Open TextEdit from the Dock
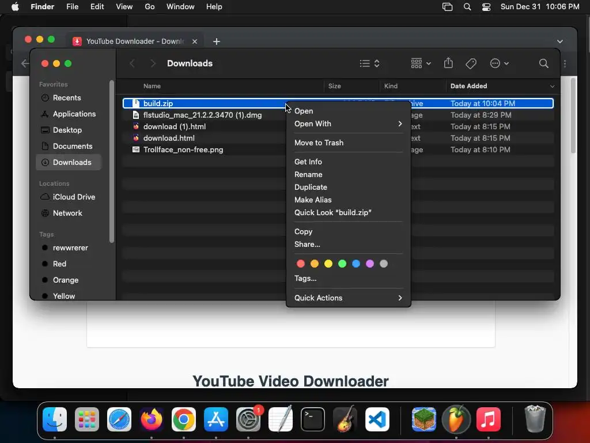The width and height of the screenshot is (590, 443). coord(281,419)
